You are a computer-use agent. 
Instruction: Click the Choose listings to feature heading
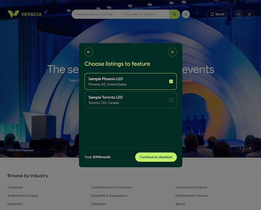click(x=117, y=64)
